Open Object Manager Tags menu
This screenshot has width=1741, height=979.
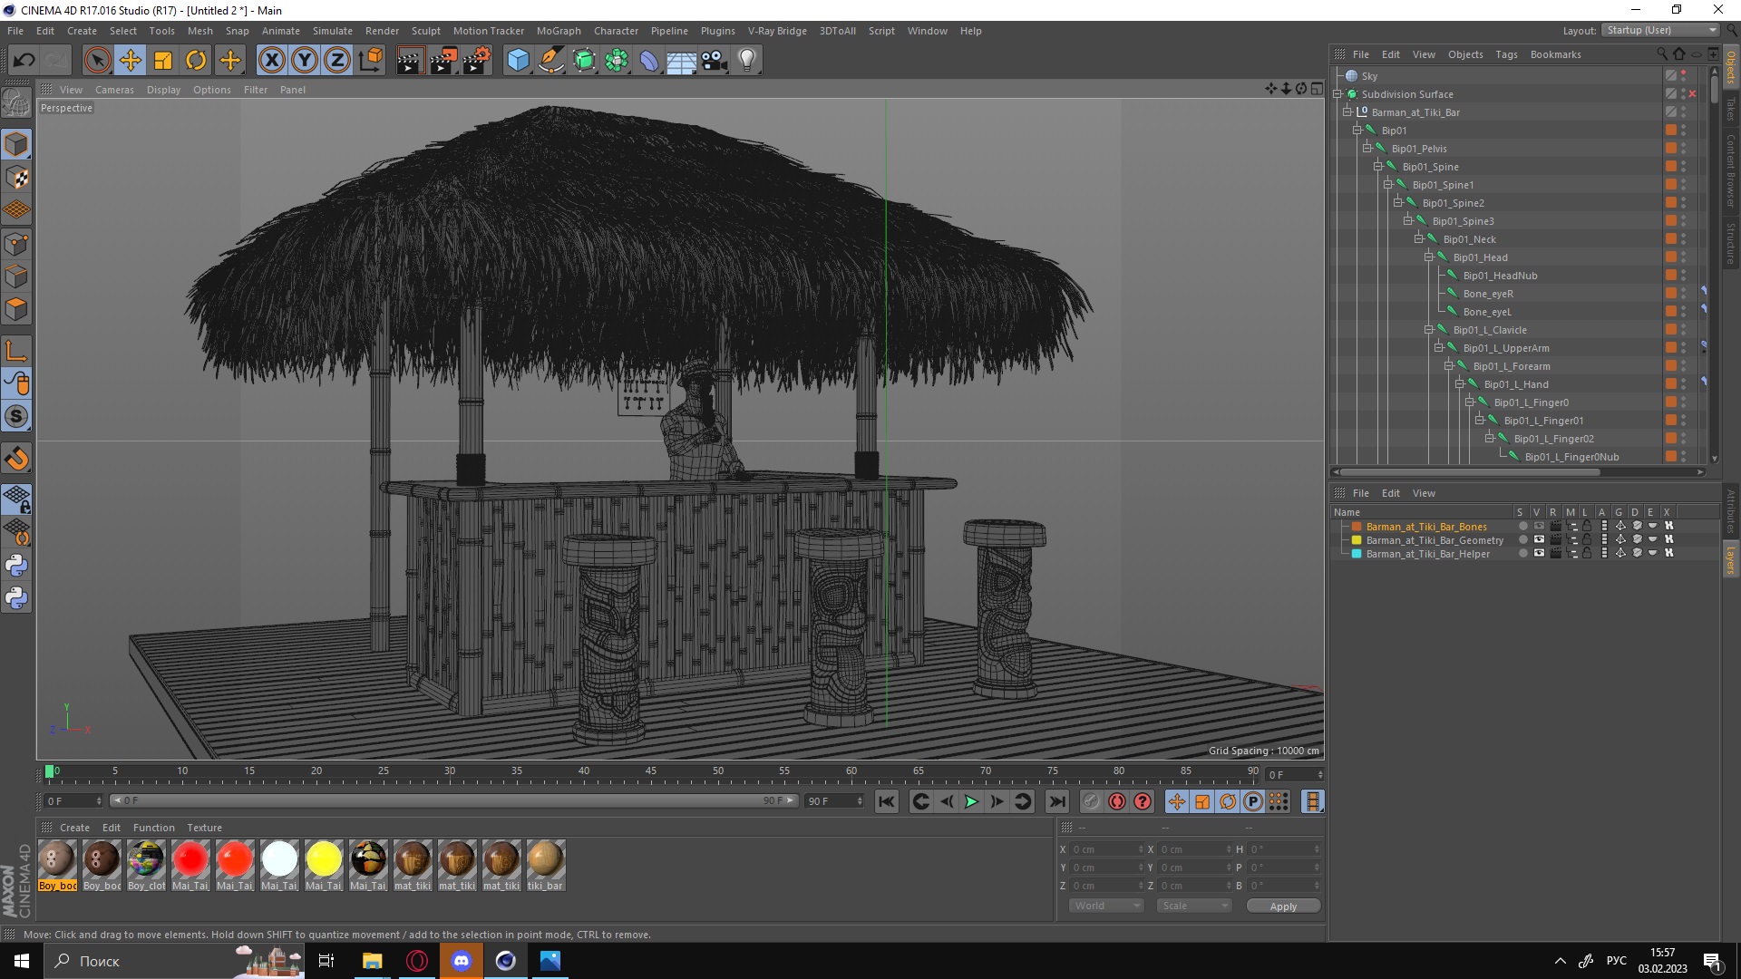(1506, 54)
